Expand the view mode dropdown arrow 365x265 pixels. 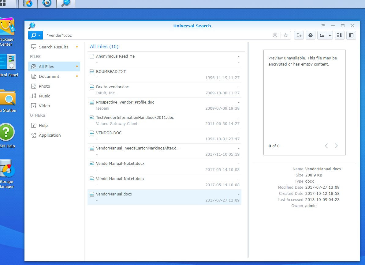pos(330,35)
